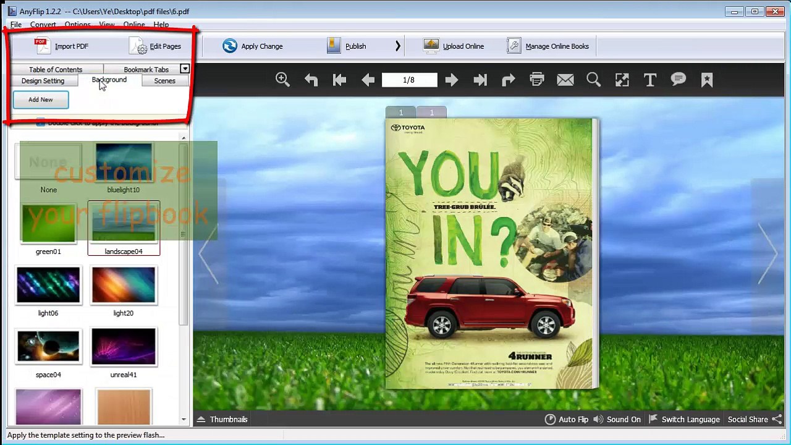Open the Convert menu
The image size is (791, 445).
(x=43, y=25)
